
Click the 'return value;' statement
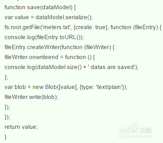pos(21,127)
